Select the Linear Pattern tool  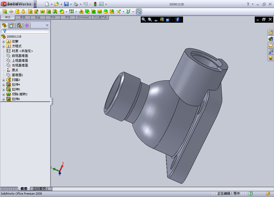(x=71, y=11)
